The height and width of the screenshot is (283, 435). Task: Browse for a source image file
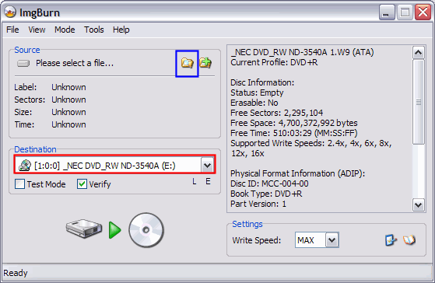[187, 63]
